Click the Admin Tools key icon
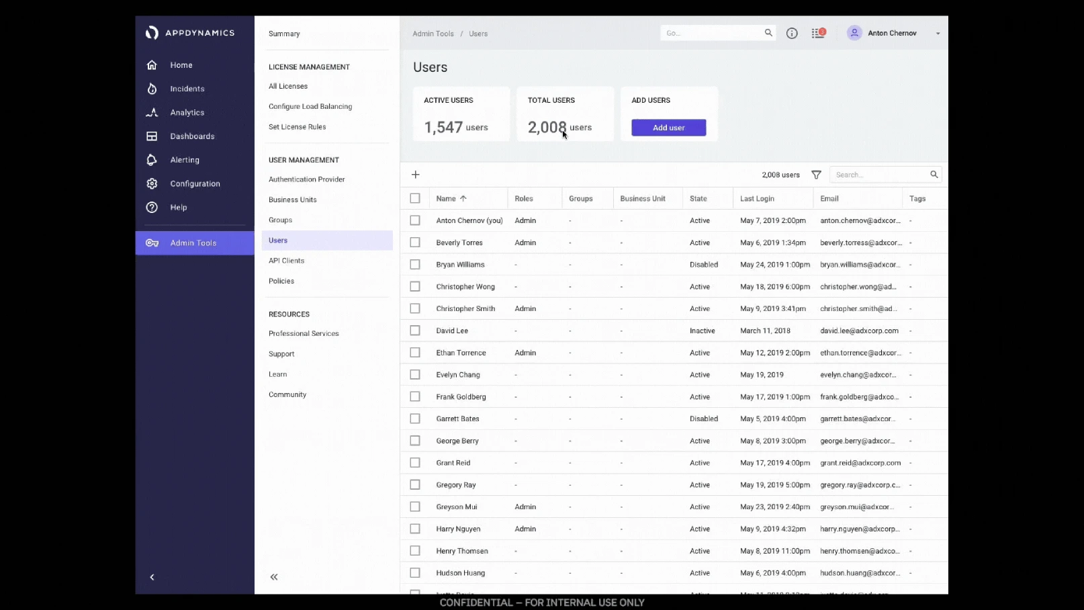This screenshot has width=1084, height=610. point(152,243)
